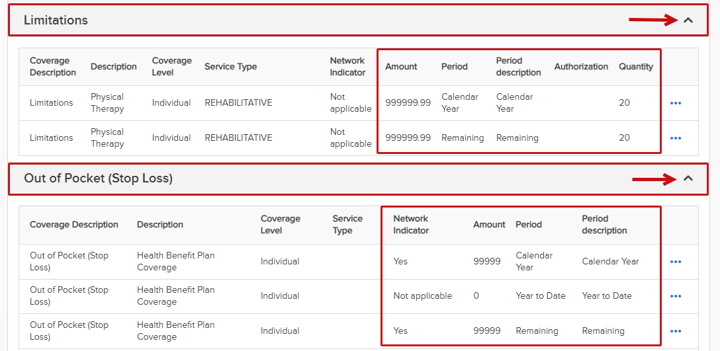The height and width of the screenshot is (351, 720).
Task: Select Coverage Description header in Limitations table
Action: [53, 67]
